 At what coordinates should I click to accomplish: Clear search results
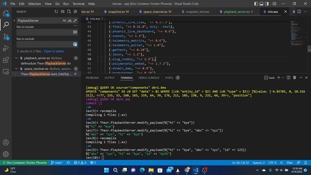tap(63, 12)
